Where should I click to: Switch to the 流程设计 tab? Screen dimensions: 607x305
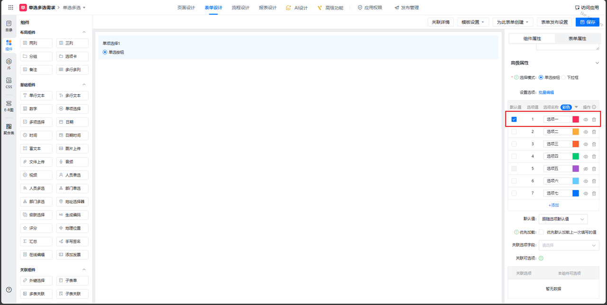tap(240, 8)
